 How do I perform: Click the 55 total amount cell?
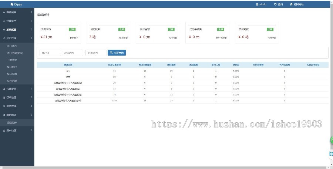point(114,71)
